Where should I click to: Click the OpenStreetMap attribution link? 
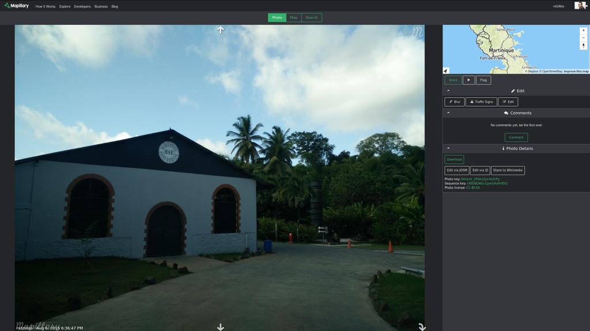pyautogui.click(x=550, y=71)
